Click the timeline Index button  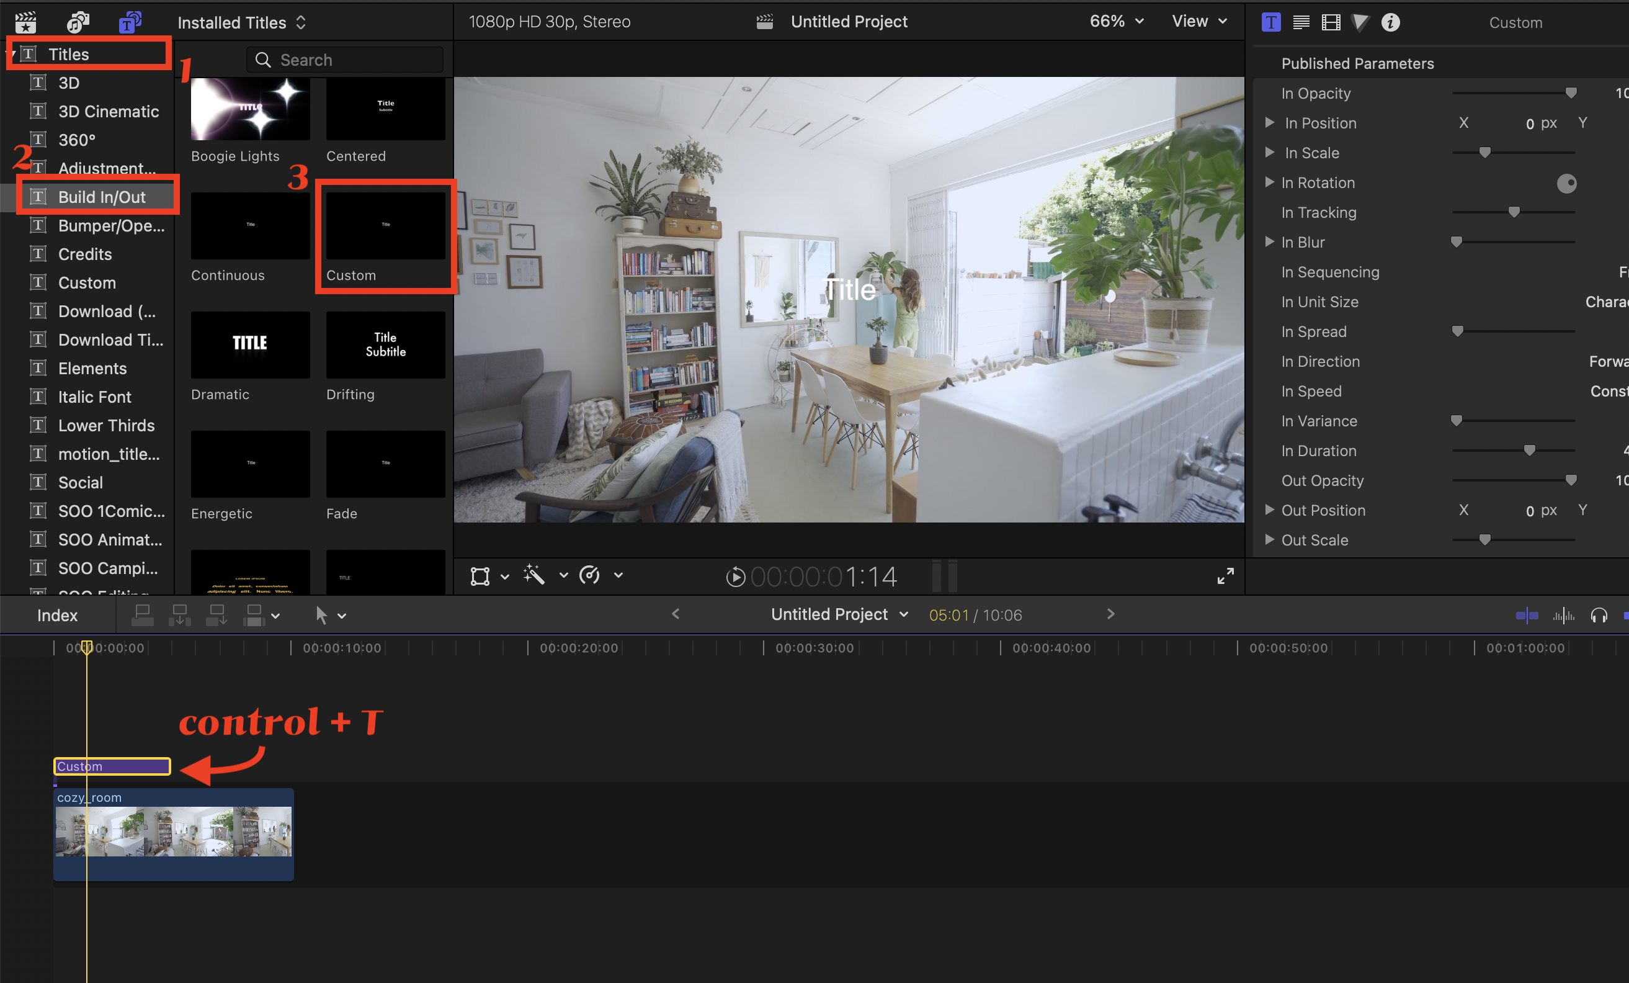click(x=57, y=616)
